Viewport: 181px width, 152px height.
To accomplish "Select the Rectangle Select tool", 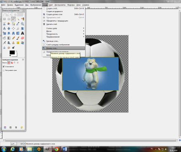I will pyautogui.click(x=4, y=19).
